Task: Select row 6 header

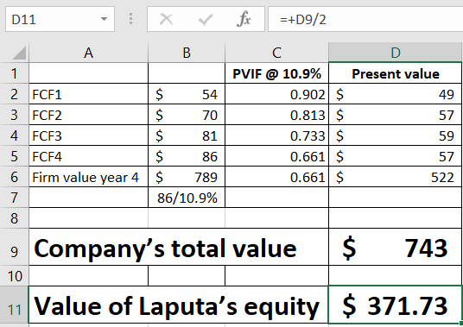Action: tap(14, 177)
